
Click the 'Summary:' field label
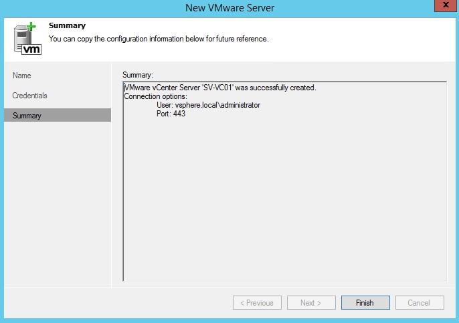(x=138, y=75)
